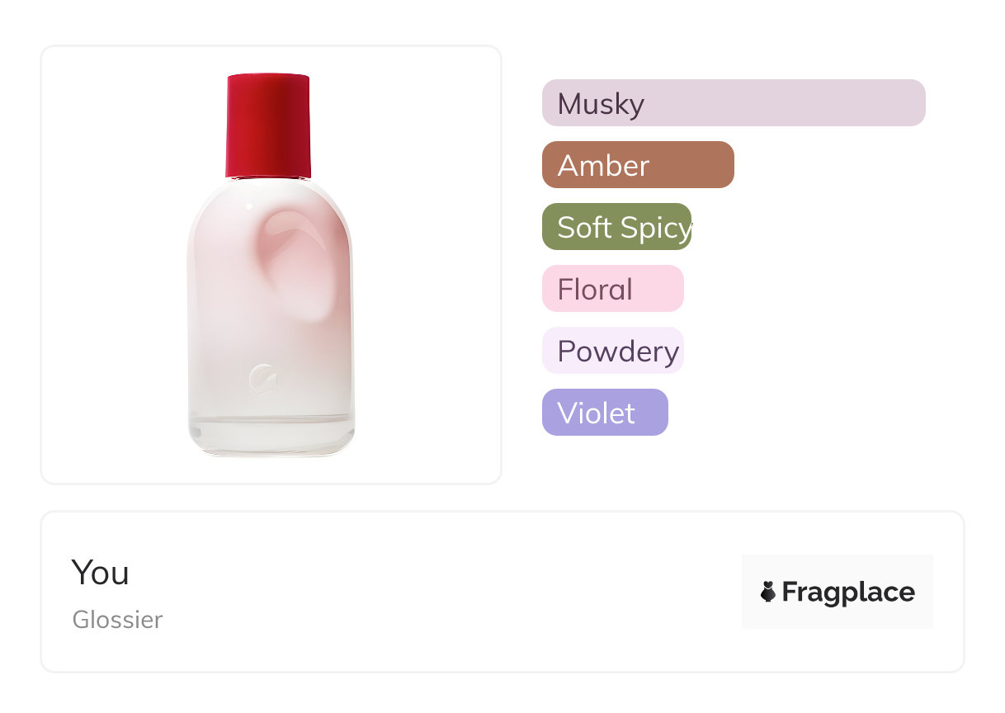Click the red perfume bottle cap
Viewport: 1005px width, 713px height.
[268, 125]
